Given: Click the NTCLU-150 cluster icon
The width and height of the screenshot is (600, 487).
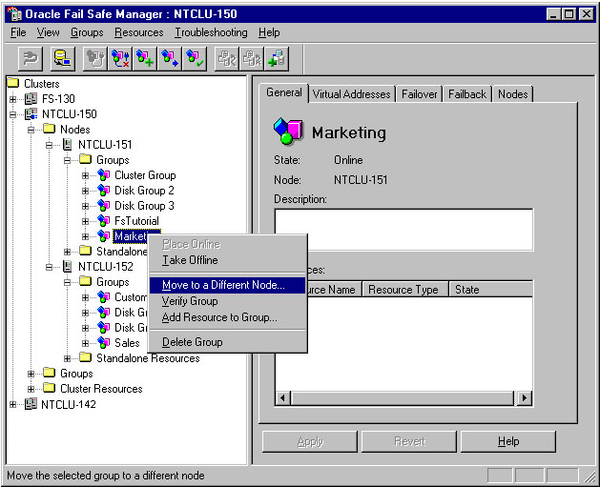Looking at the screenshot, I should click(x=31, y=114).
